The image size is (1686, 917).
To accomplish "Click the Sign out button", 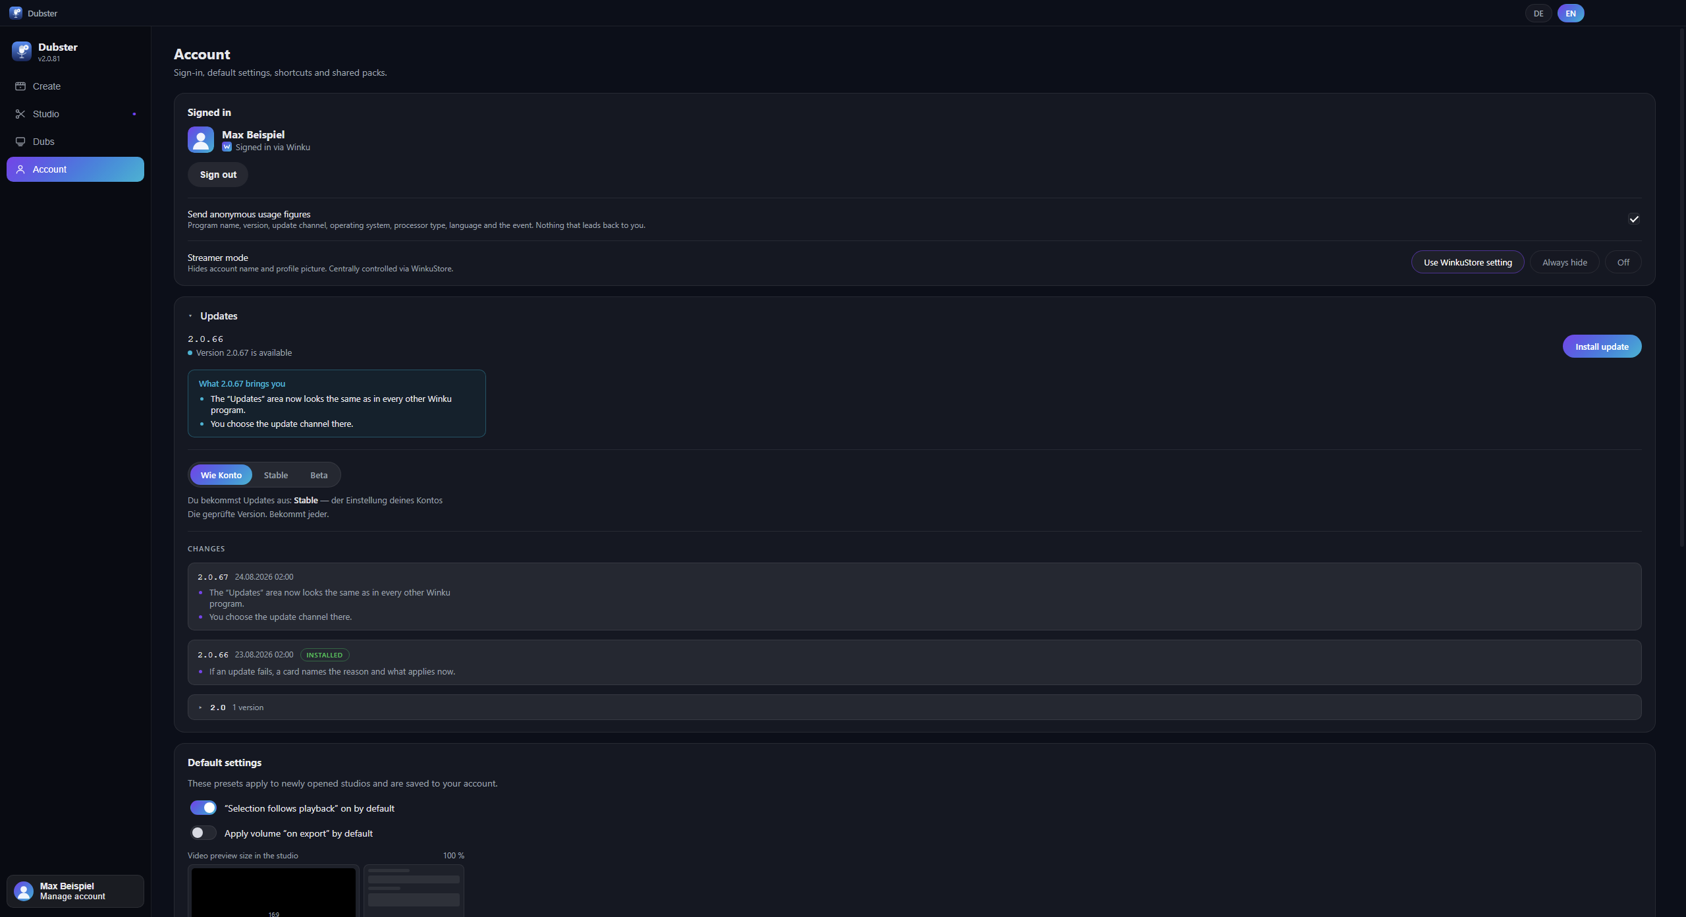I will [218, 175].
